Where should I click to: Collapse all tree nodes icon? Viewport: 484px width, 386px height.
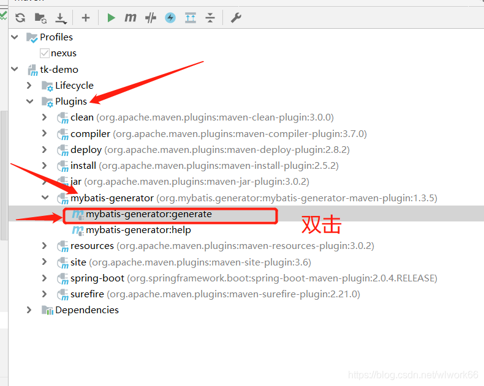point(210,18)
